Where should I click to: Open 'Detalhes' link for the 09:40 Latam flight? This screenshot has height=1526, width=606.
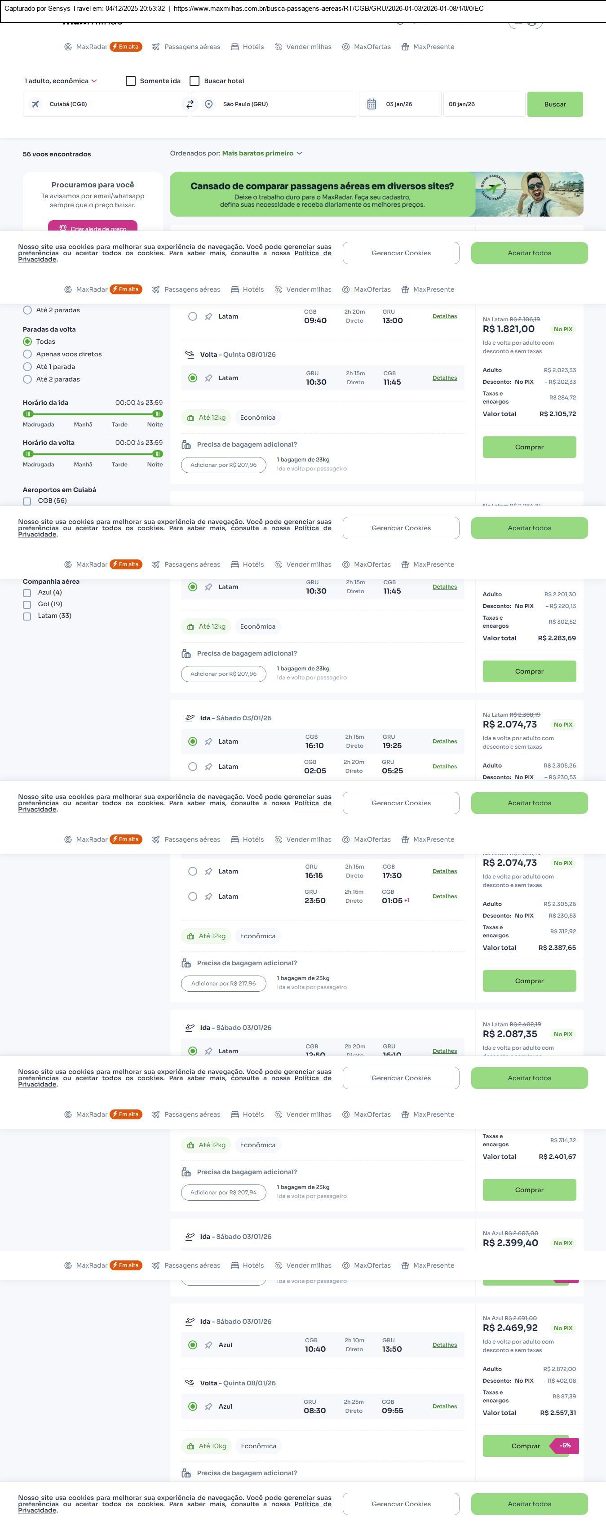444,316
